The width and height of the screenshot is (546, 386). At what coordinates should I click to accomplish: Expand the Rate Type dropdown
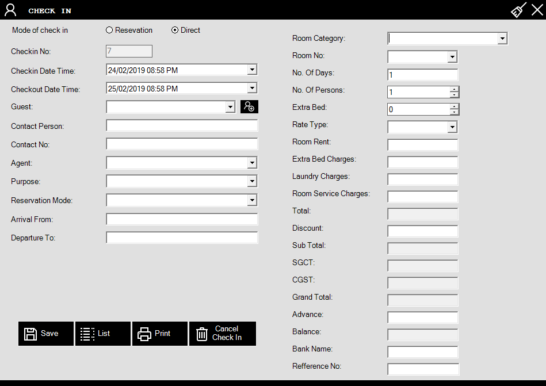tap(452, 127)
